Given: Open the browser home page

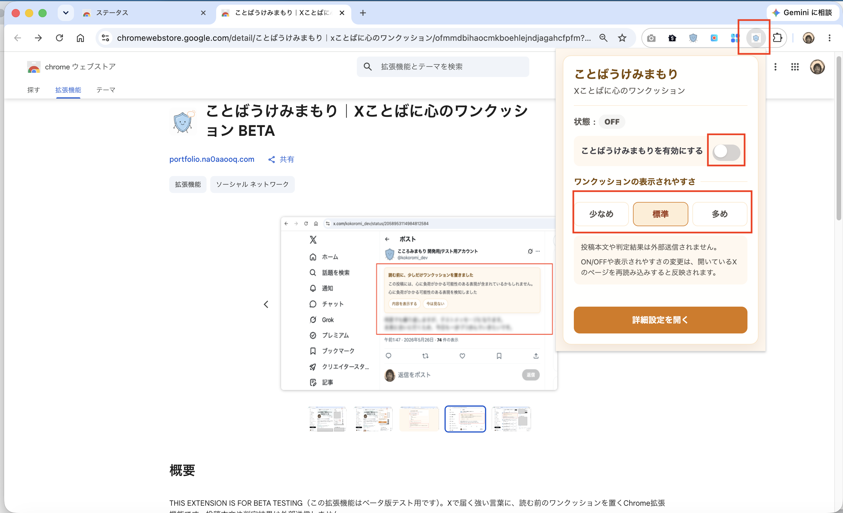Looking at the screenshot, I should click(x=80, y=38).
